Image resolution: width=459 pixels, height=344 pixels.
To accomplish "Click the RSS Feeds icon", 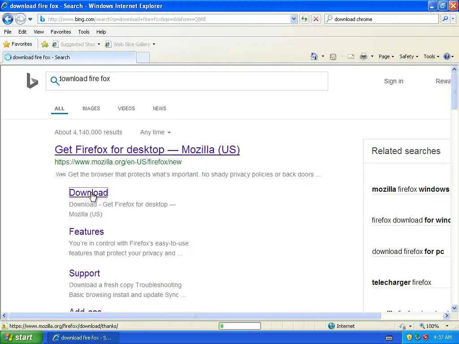I will click(x=333, y=57).
